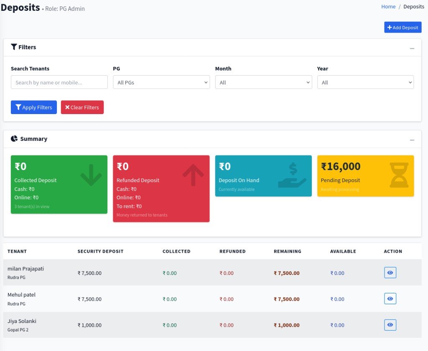Open the PG dropdown showing All PGs
This screenshot has width=428, height=351.
pyautogui.click(x=161, y=82)
